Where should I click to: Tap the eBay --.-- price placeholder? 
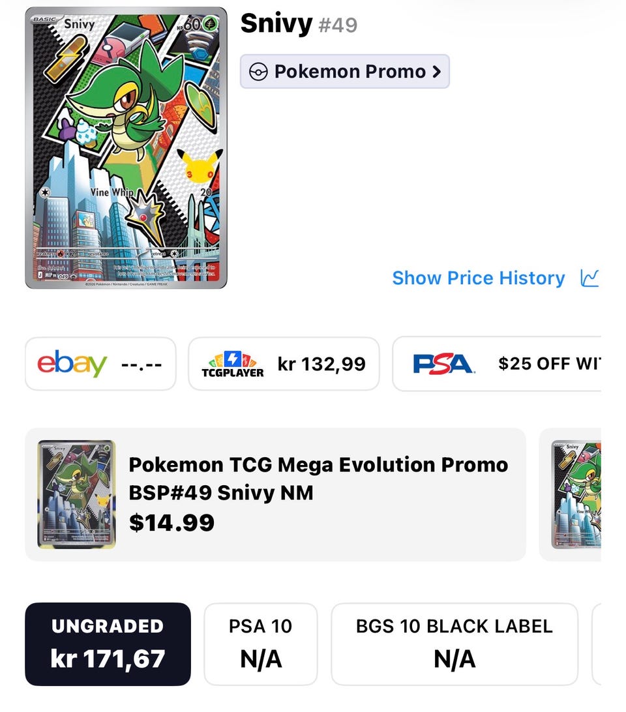(142, 364)
